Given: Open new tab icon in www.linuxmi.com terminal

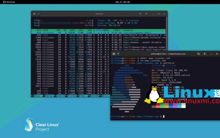Looking at the screenshot, I should [x=114, y=54].
